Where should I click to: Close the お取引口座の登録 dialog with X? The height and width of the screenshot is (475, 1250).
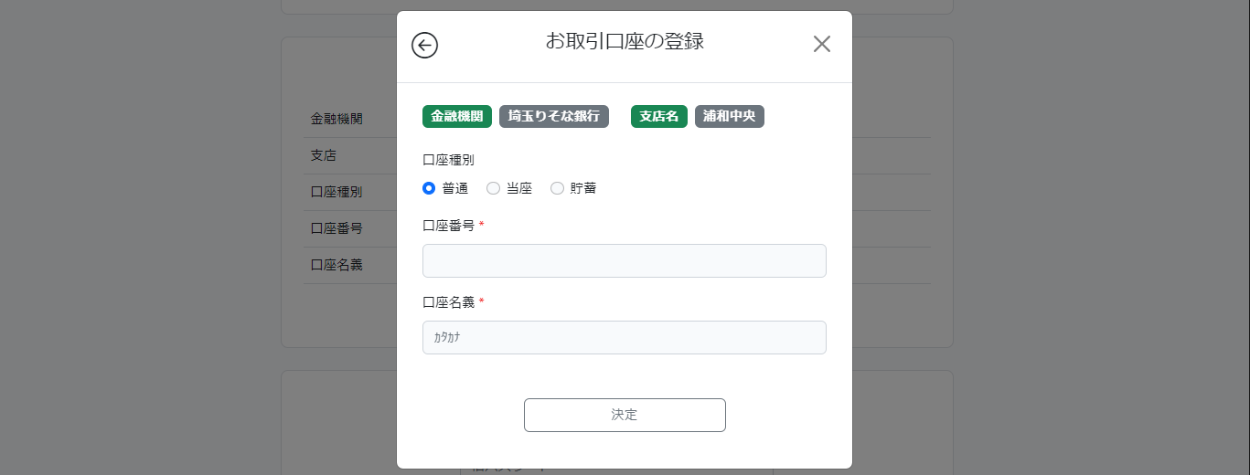pyautogui.click(x=822, y=44)
